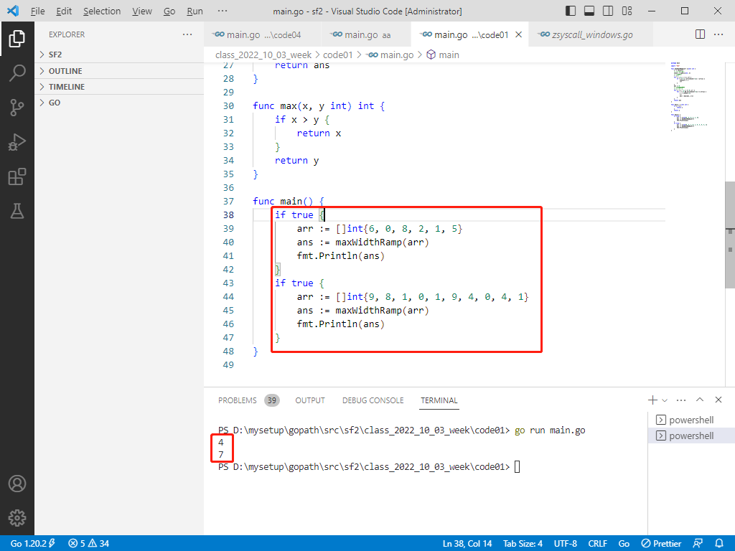Open feedback icon in status bar
This screenshot has height=551, width=735.
pos(698,544)
